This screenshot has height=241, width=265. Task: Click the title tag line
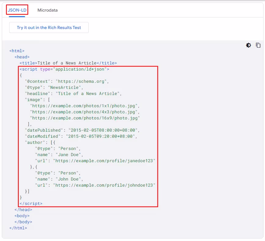pyautogui.click(x=68, y=63)
